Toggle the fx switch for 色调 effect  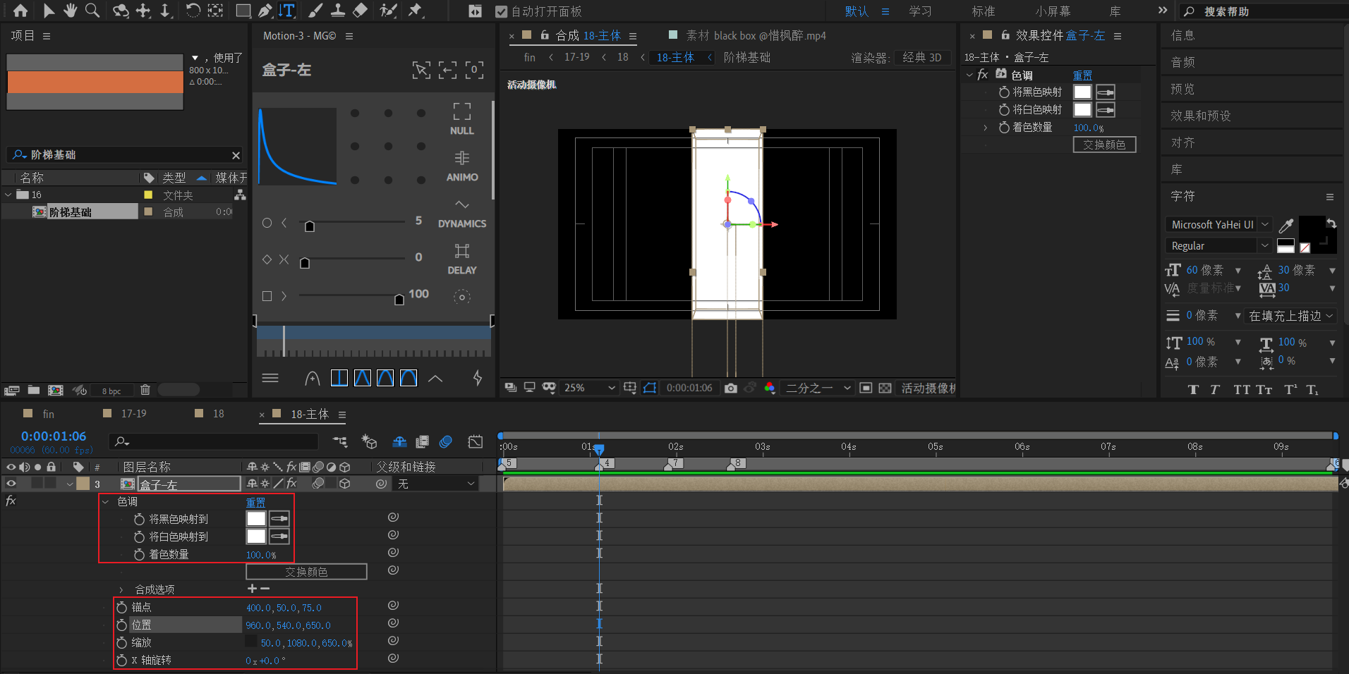(x=11, y=501)
